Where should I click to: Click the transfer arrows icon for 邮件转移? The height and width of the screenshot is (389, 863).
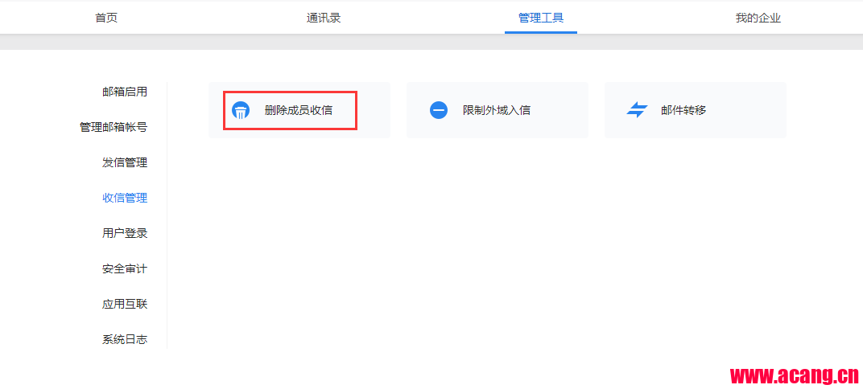pos(637,110)
